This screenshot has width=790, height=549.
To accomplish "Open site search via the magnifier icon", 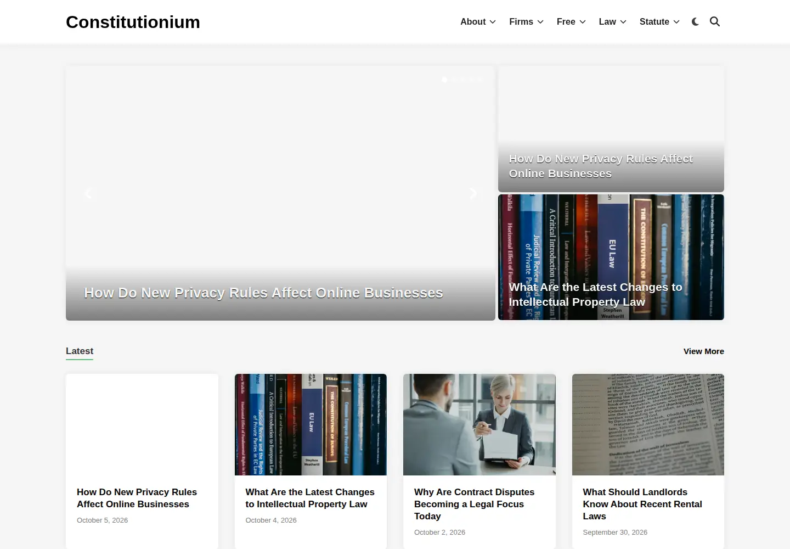I will pos(715,22).
